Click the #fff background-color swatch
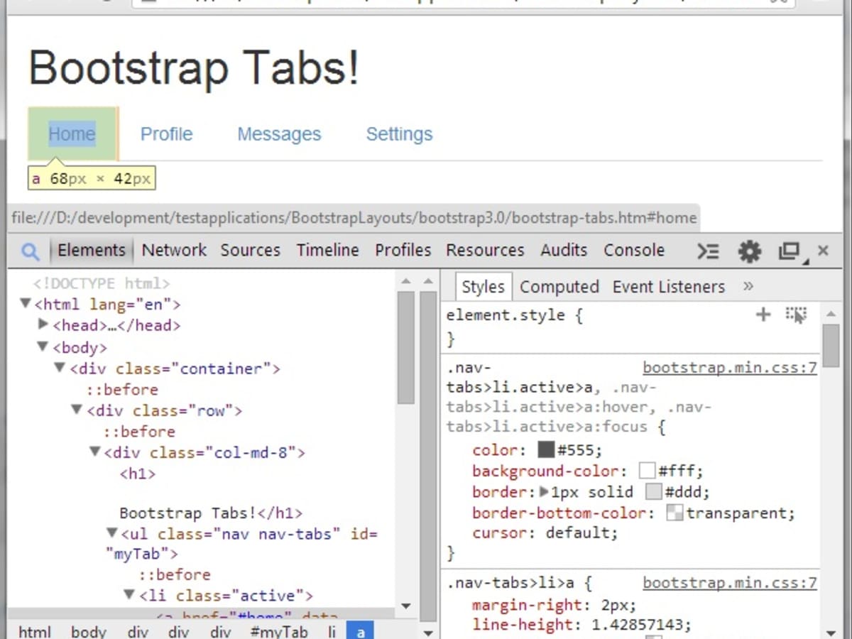 (x=647, y=470)
